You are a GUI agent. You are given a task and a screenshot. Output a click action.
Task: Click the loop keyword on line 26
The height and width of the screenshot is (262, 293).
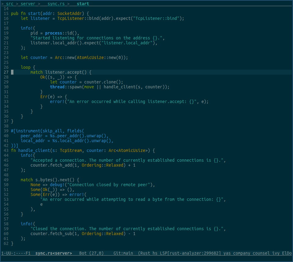tap(26, 67)
